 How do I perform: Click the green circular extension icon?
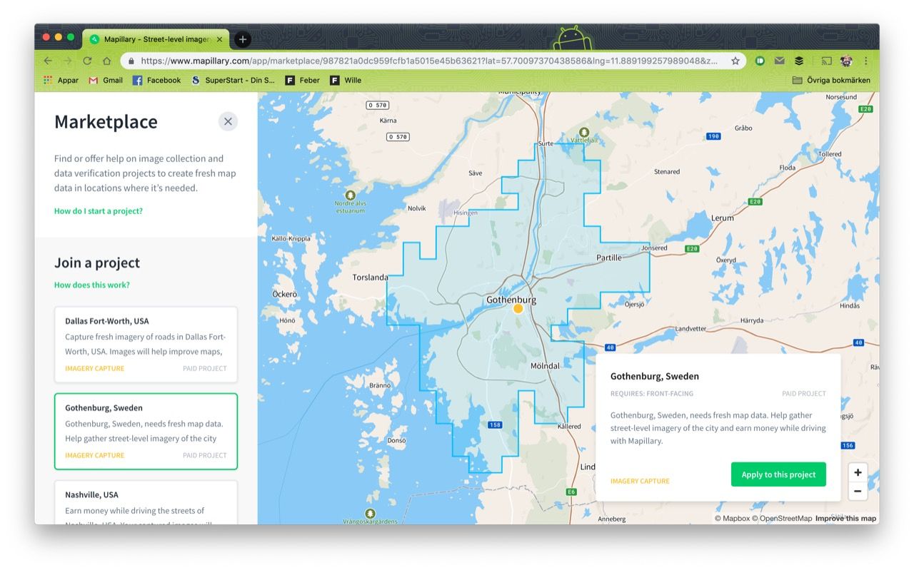pos(760,61)
